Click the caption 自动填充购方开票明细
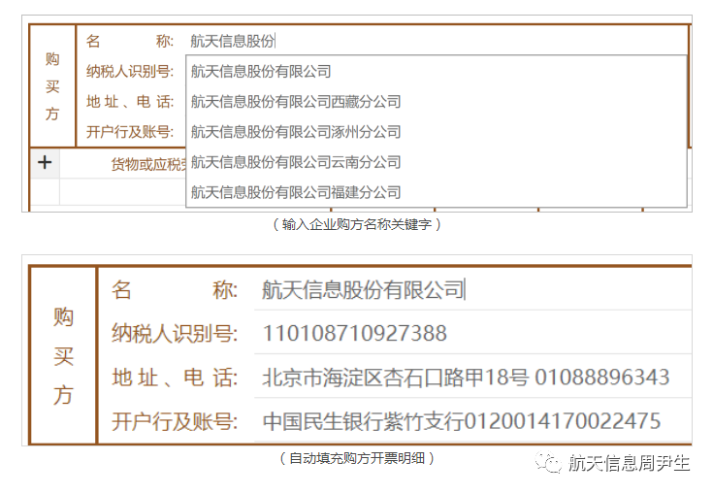Image resolution: width=713 pixels, height=494 pixels. [x=357, y=458]
